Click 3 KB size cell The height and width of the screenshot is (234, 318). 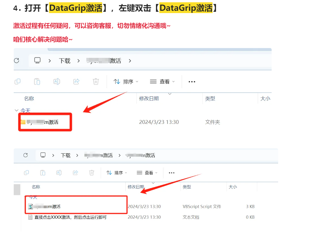pyautogui.click(x=250, y=207)
